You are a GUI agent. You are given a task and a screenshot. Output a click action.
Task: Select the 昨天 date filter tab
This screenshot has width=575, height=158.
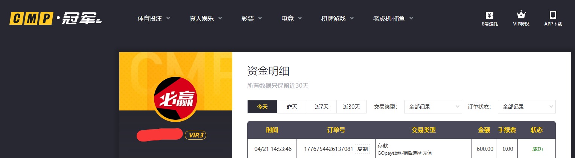coord(292,107)
